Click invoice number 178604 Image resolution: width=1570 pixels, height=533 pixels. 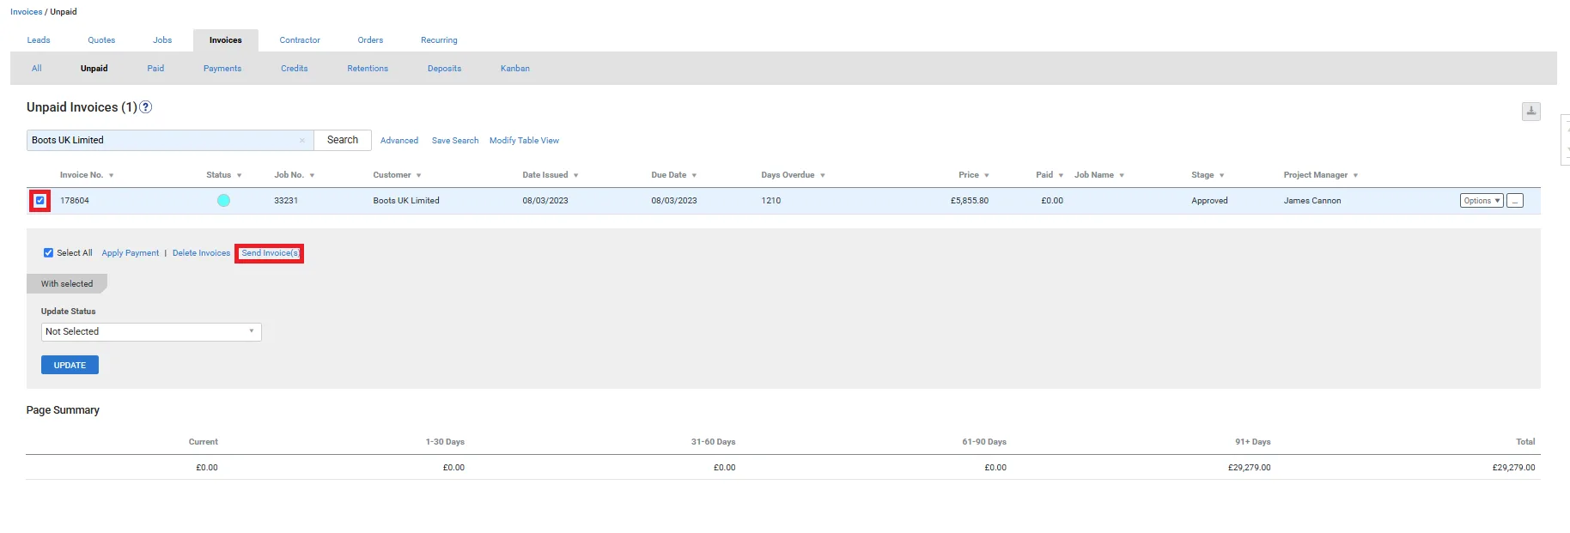point(75,201)
